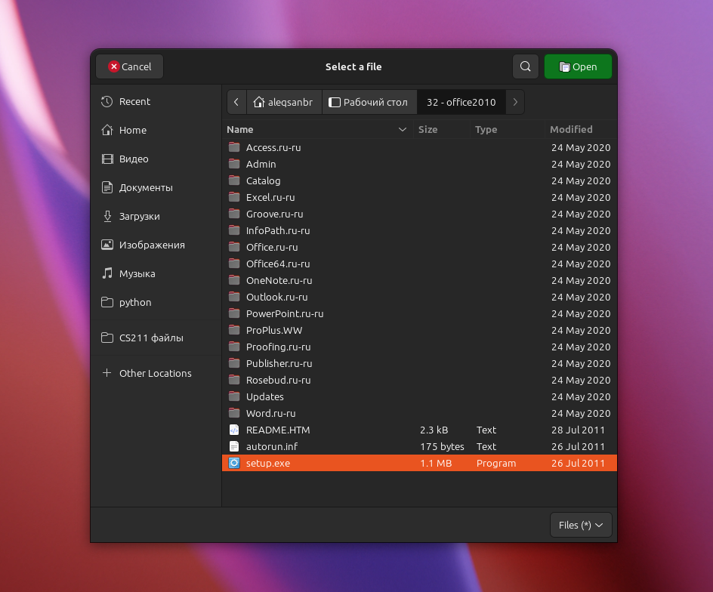Open Изображения via the picture icon
The height and width of the screenshot is (592, 713).
pyautogui.click(x=106, y=245)
